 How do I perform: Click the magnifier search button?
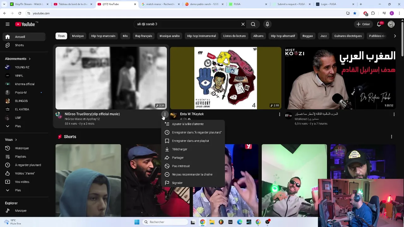click(253, 24)
